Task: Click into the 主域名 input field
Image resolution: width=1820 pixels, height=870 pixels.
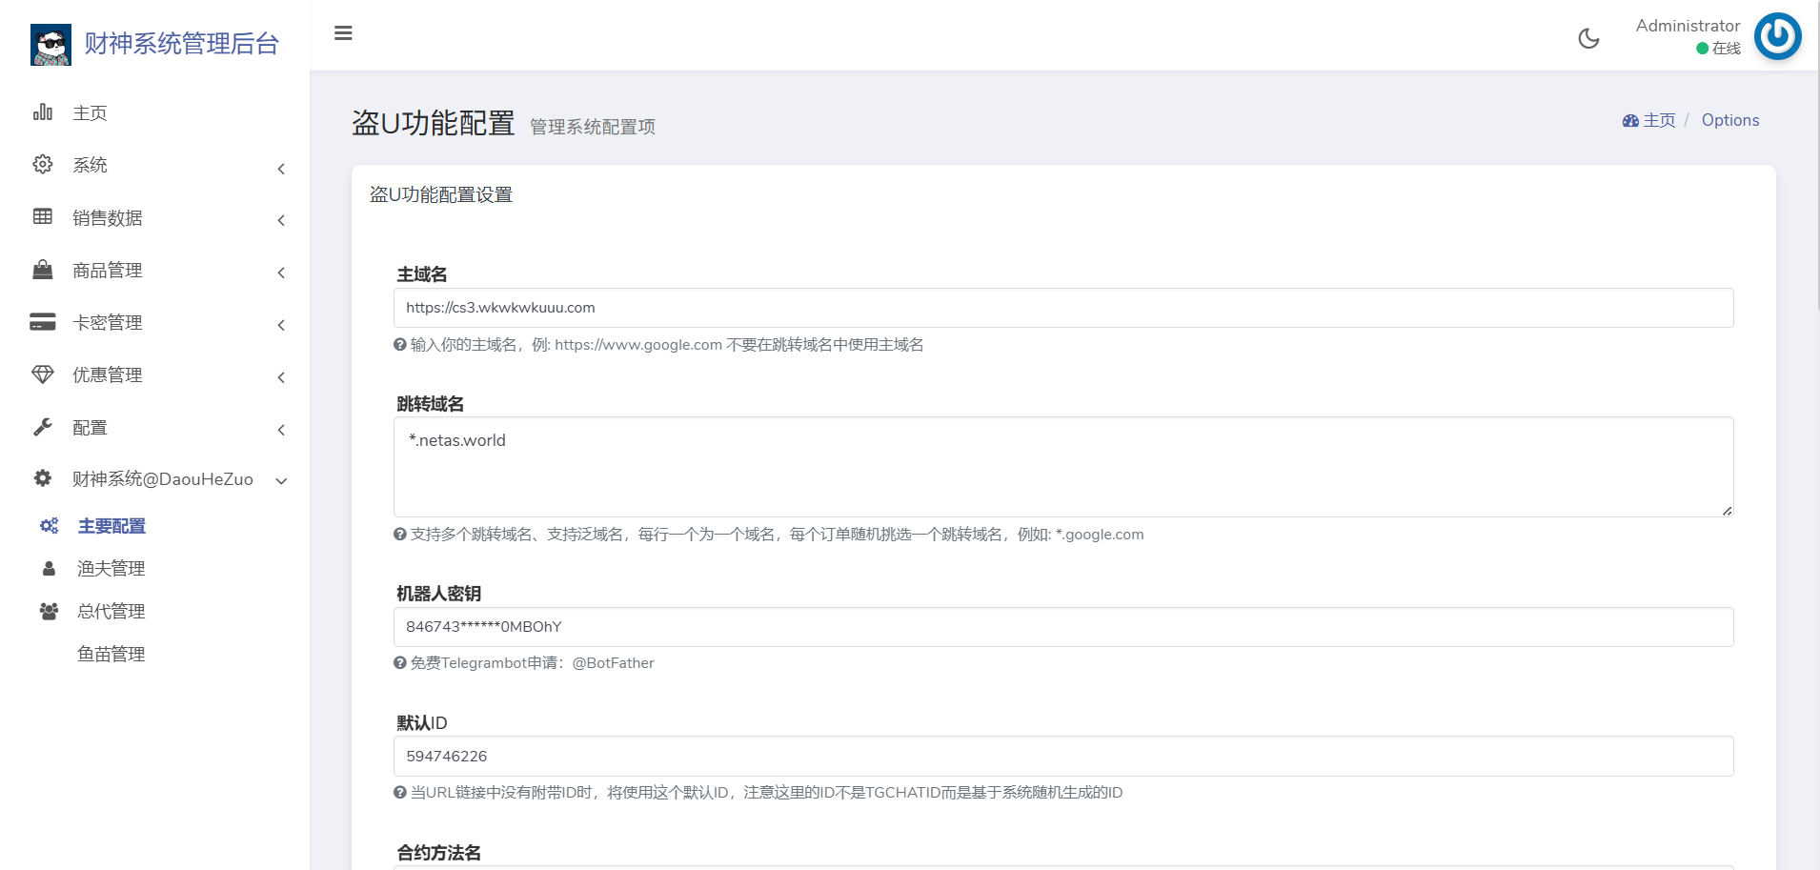Action: tap(1062, 308)
